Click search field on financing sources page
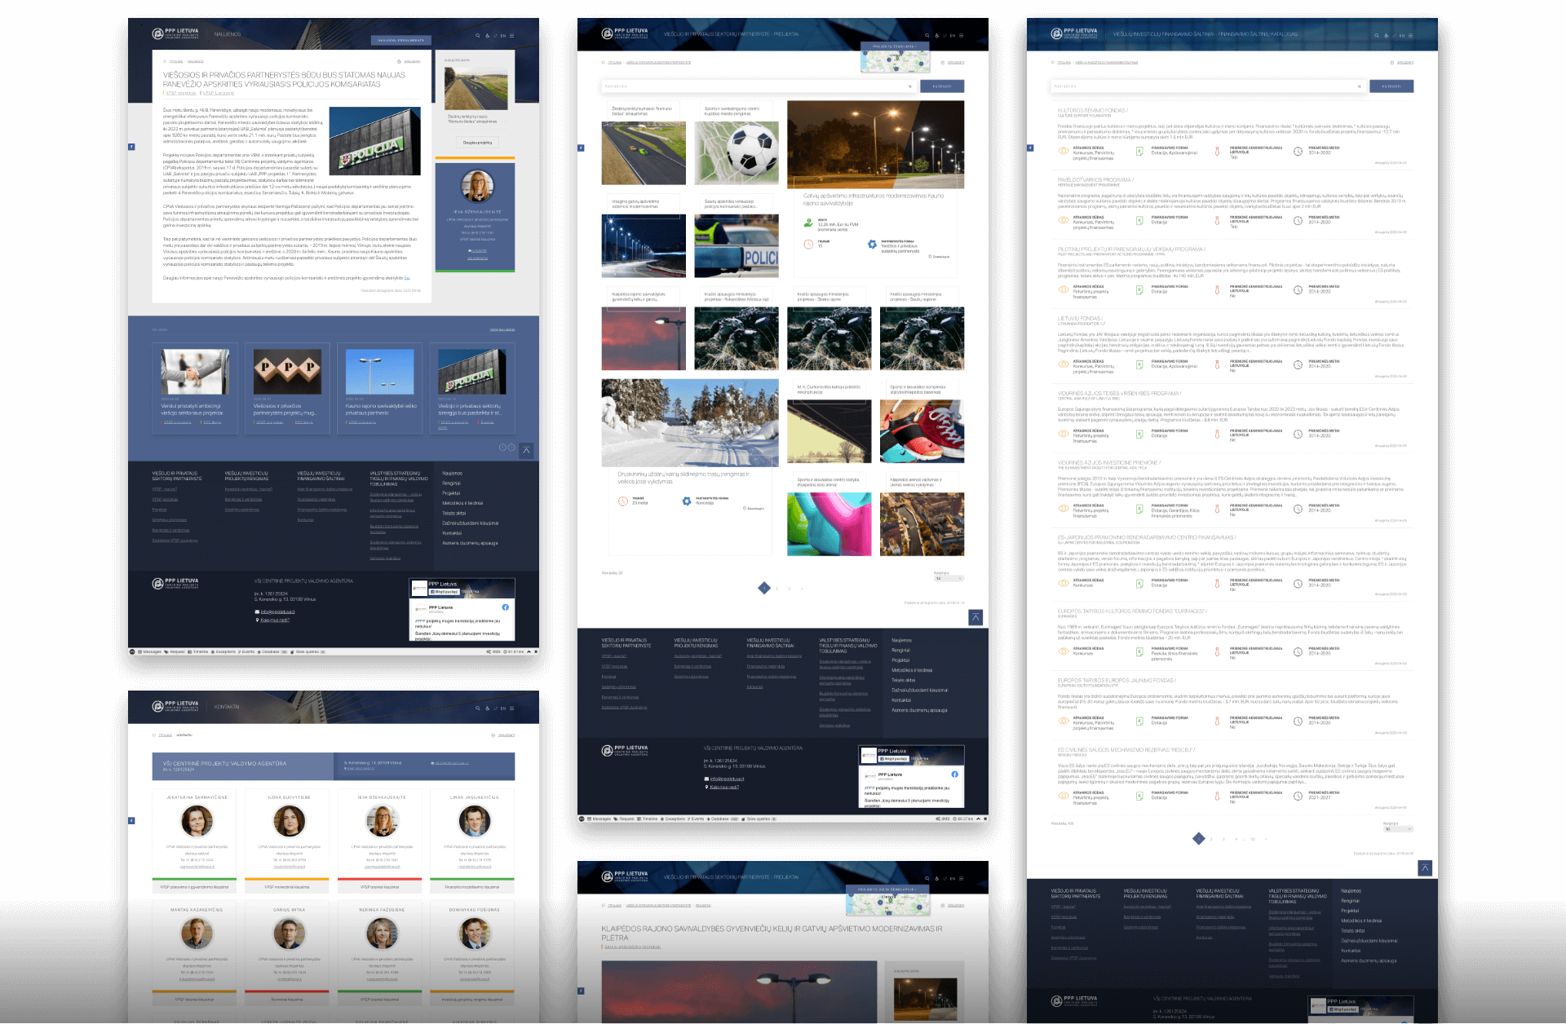 [1207, 86]
